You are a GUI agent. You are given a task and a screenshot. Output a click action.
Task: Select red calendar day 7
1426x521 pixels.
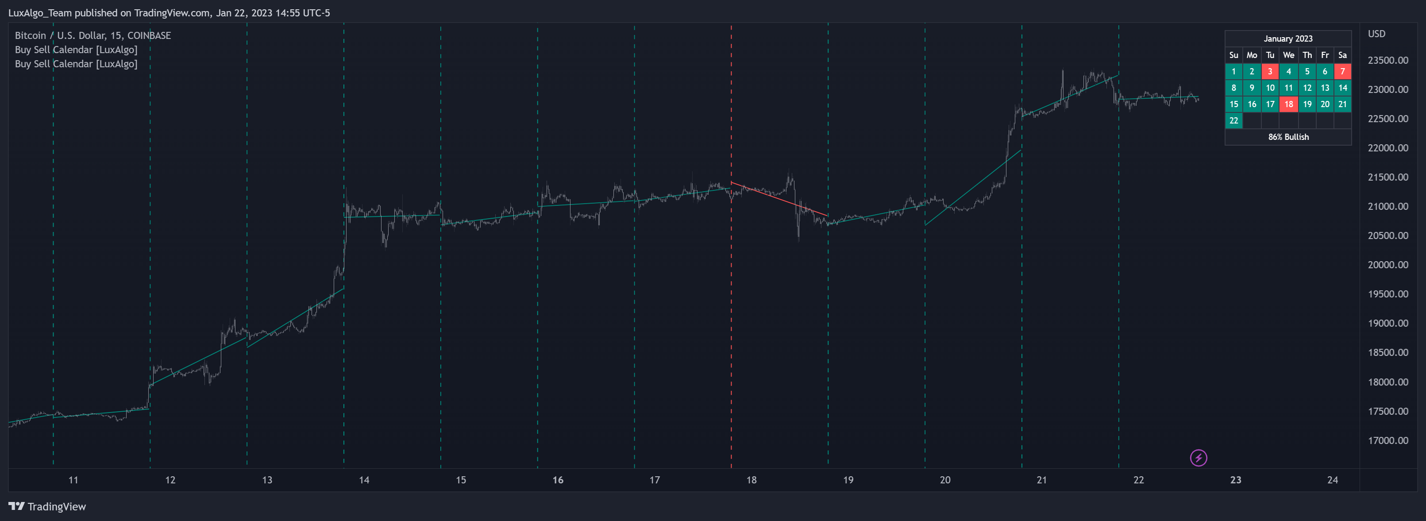(x=1342, y=71)
